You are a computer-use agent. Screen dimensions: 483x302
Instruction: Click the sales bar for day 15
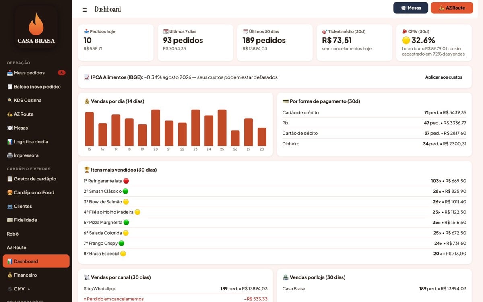point(89,129)
